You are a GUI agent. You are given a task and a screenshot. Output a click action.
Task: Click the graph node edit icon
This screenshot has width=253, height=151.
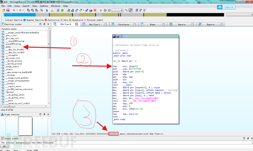[x=118, y=36]
